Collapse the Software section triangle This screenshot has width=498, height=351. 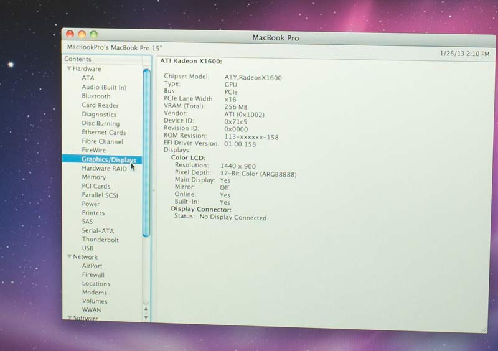pyautogui.click(x=70, y=317)
